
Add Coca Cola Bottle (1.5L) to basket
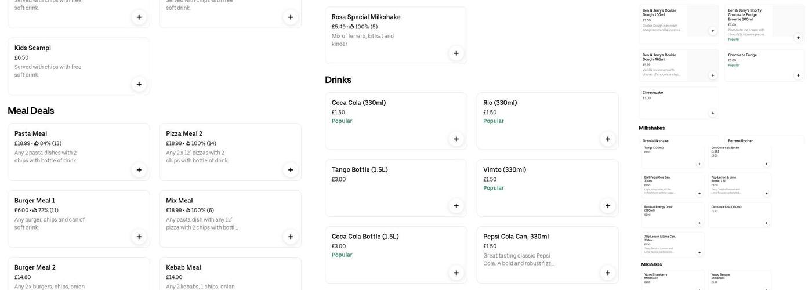point(456,273)
